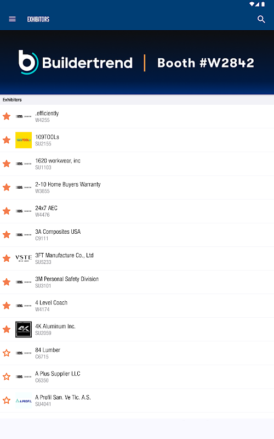Screen dimensions: 274x439
Task: Open the Buildertrend booth banner
Action: (137, 63)
